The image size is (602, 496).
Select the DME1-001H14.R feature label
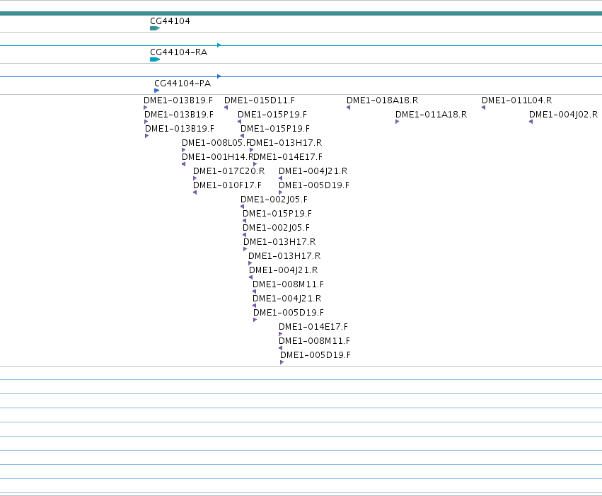pyautogui.click(x=218, y=157)
